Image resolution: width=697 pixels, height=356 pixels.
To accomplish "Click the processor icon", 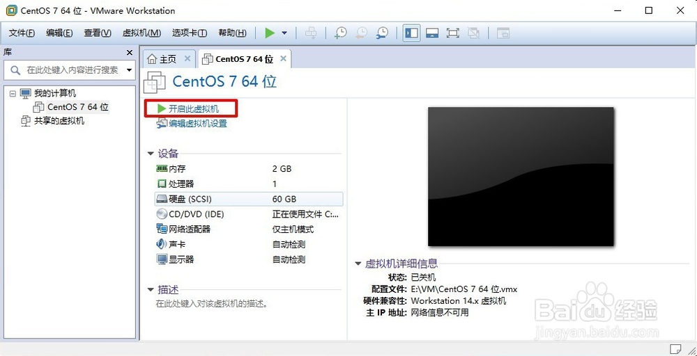I will pyautogui.click(x=162, y=184).
